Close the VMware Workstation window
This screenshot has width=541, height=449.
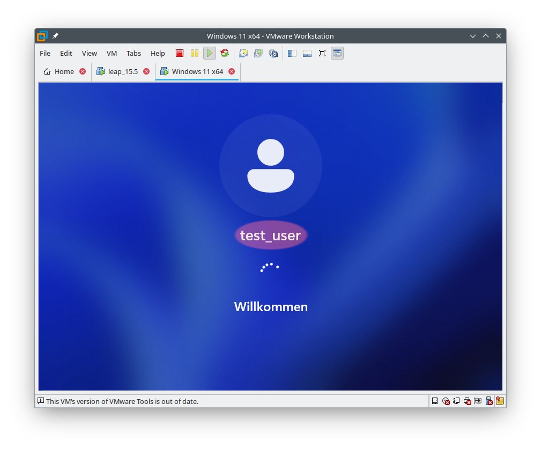point(499,36)
